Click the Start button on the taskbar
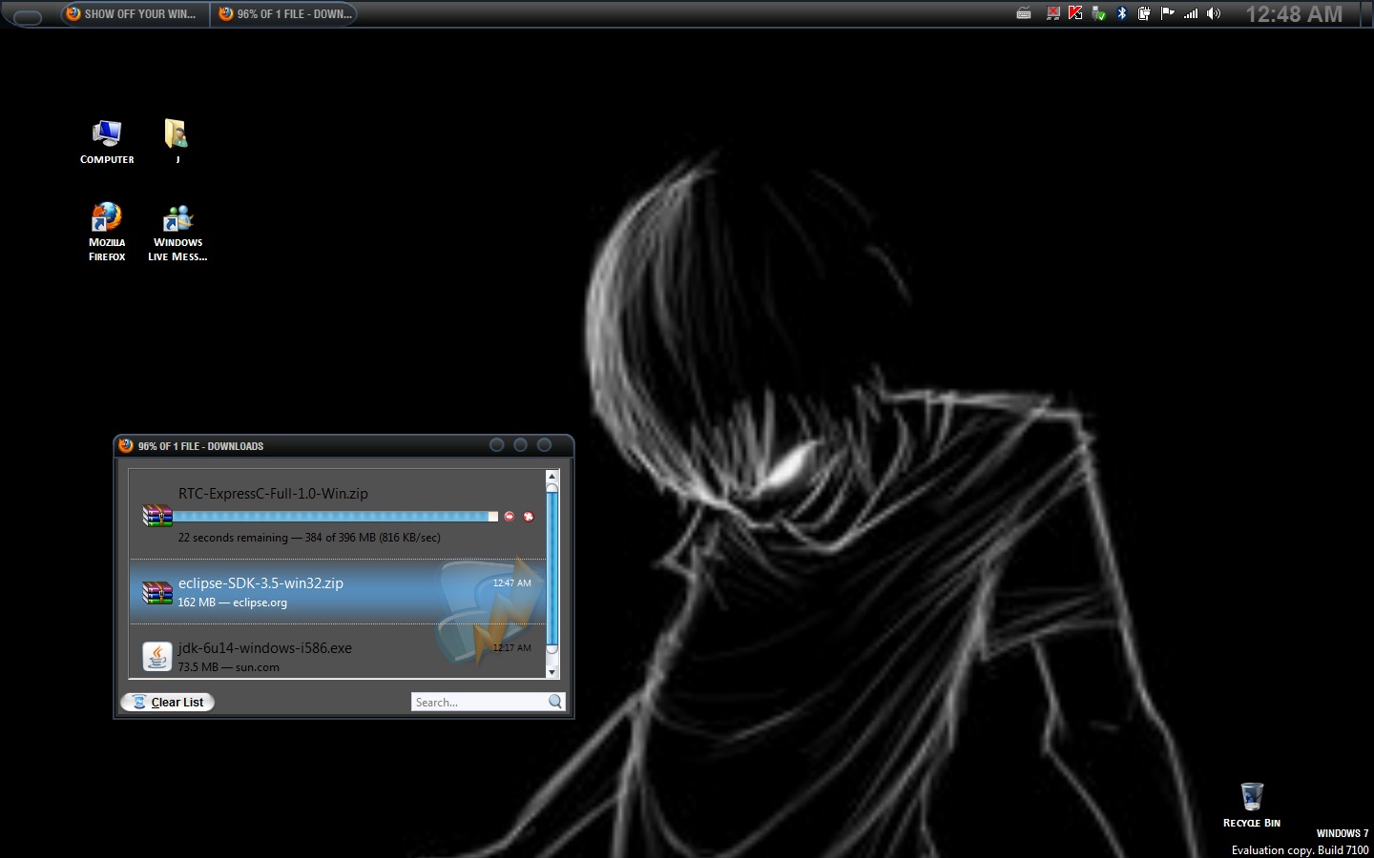The width and height of the screenshot is (1374, 858). (x=28, y=16)
